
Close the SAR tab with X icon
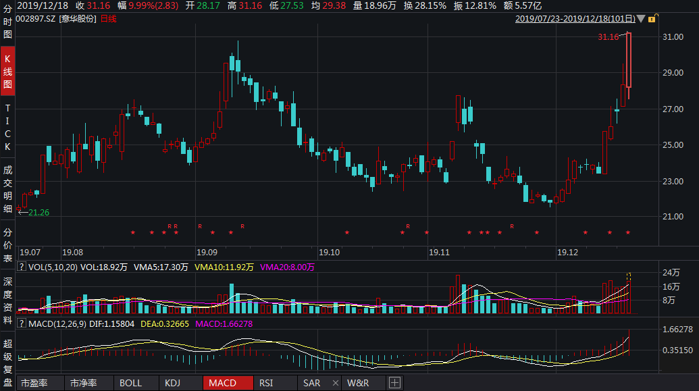click(334, 383)
